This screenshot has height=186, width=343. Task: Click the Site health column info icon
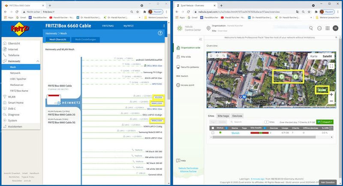(265, 128)
